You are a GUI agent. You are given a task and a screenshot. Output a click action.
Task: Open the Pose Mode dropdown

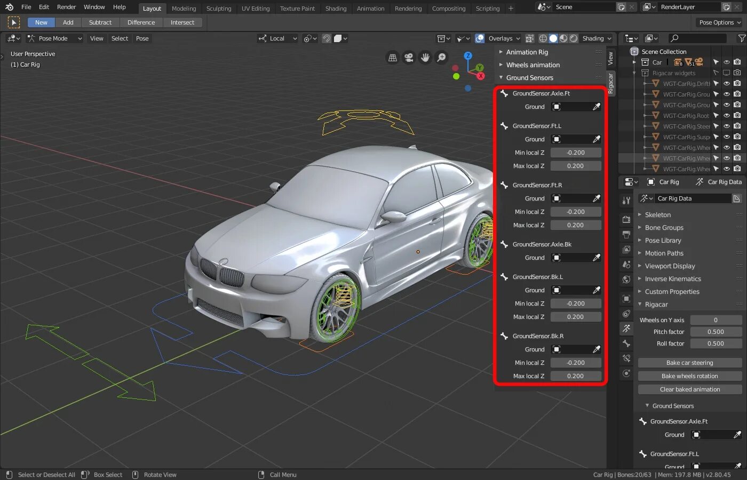[x=54, y=38]
